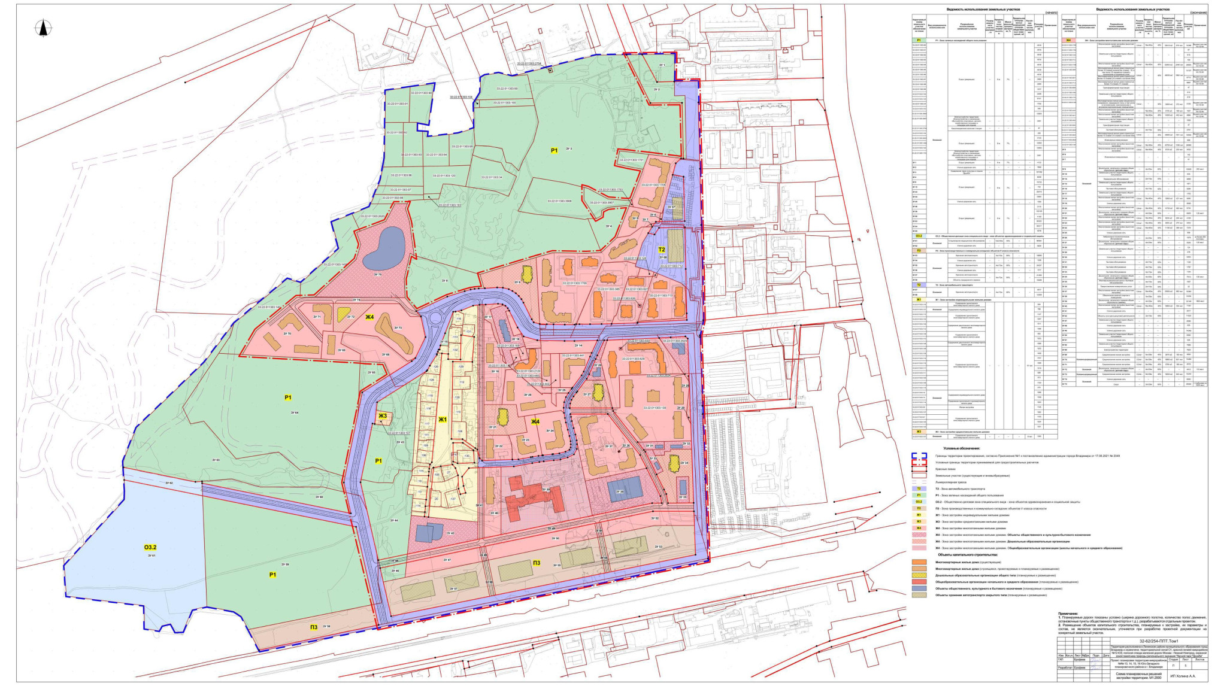Screen dimensions: 1212x686
Task: Click the north arrow compass symbol
Action: tap(42, 29)
